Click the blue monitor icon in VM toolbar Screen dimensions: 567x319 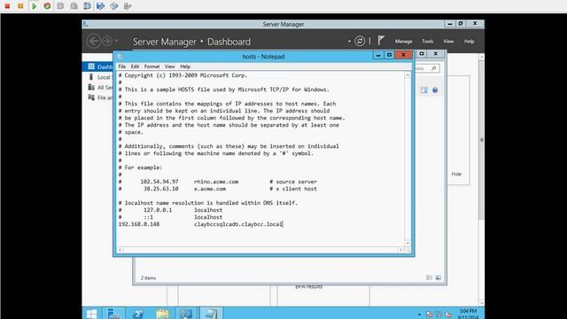(87, 6)
